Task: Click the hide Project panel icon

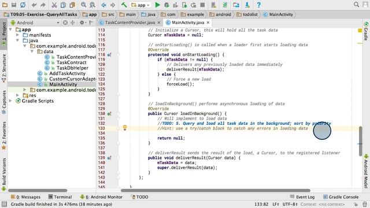Action: pos(91,23)
